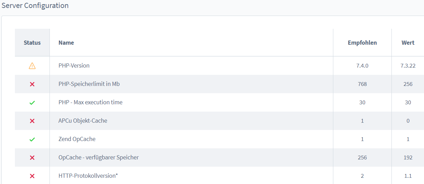Click the Status column header
Viewport: 424px width, 184px height.
pos(32,43)
